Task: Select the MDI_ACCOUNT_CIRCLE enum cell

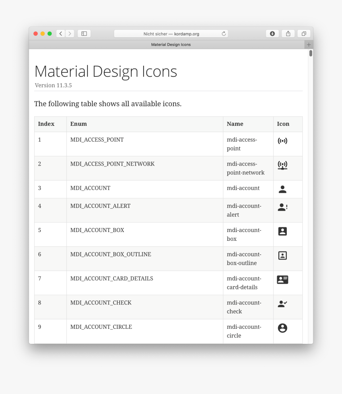Action: 145,331
